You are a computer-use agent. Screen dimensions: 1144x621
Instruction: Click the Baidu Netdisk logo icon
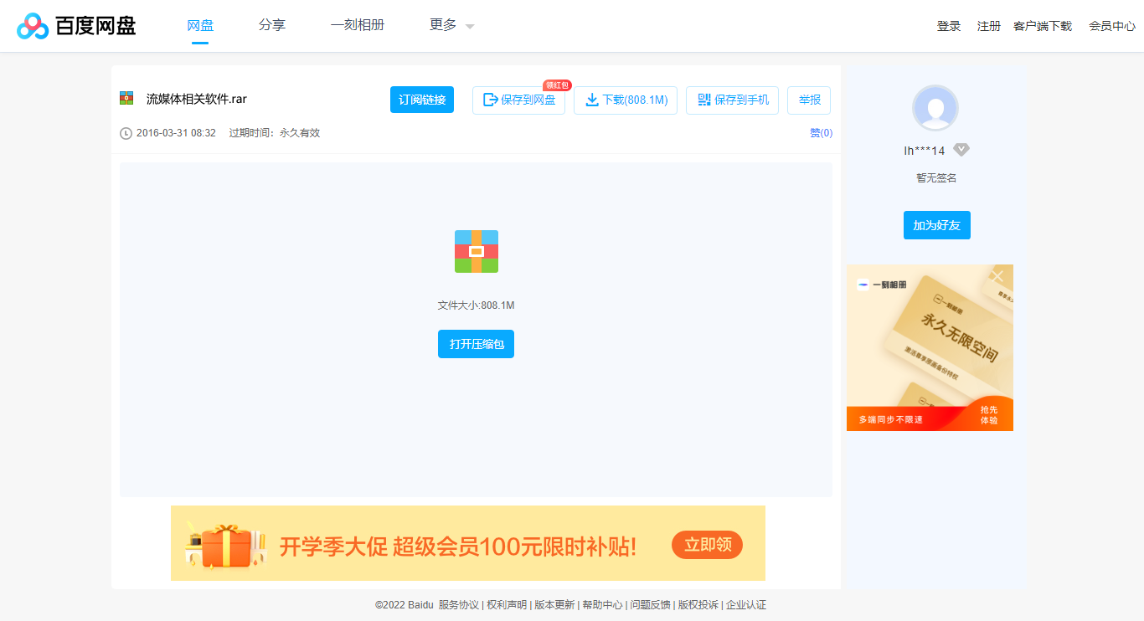[31, 25]
